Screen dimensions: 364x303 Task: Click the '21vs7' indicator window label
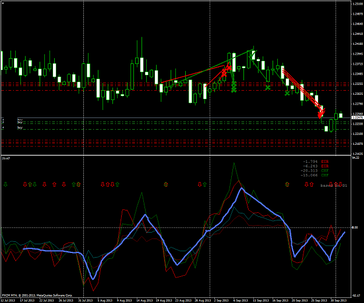(6, 158)
